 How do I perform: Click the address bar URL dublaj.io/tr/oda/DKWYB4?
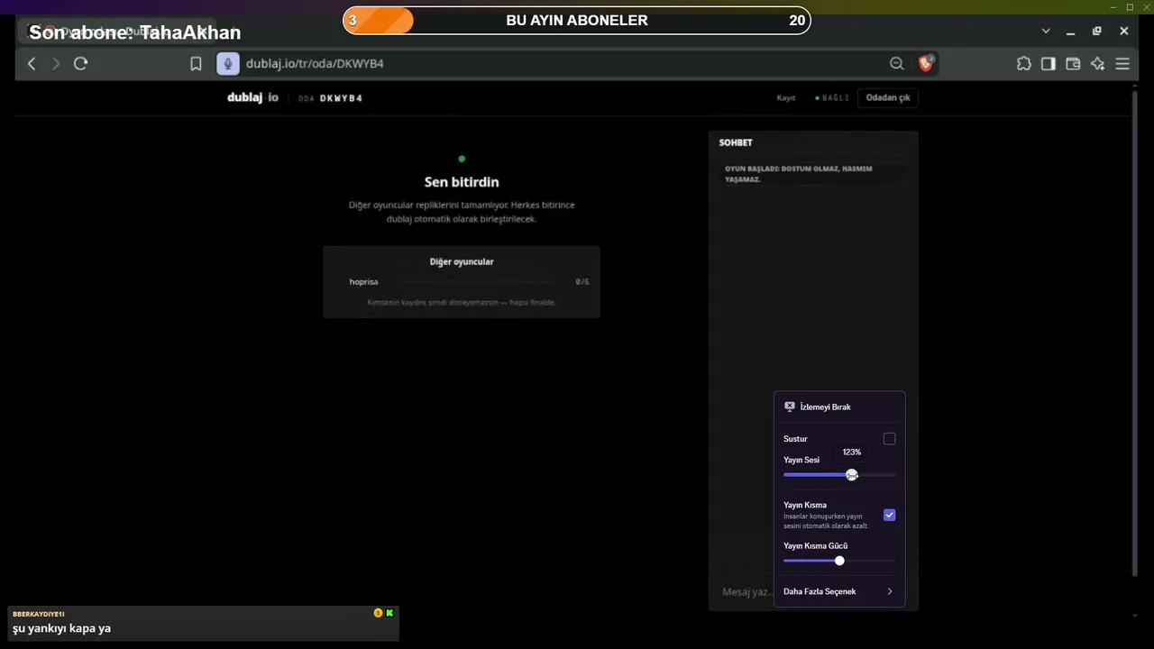[x=315, y=64]
